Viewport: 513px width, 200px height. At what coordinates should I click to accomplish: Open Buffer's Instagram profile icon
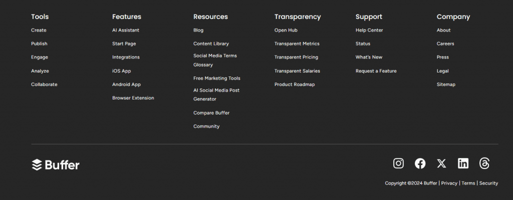398,163
